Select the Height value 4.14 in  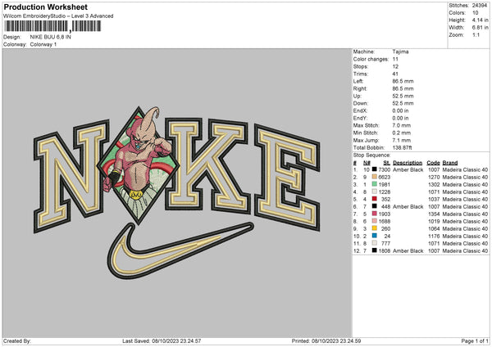[480, 20]
